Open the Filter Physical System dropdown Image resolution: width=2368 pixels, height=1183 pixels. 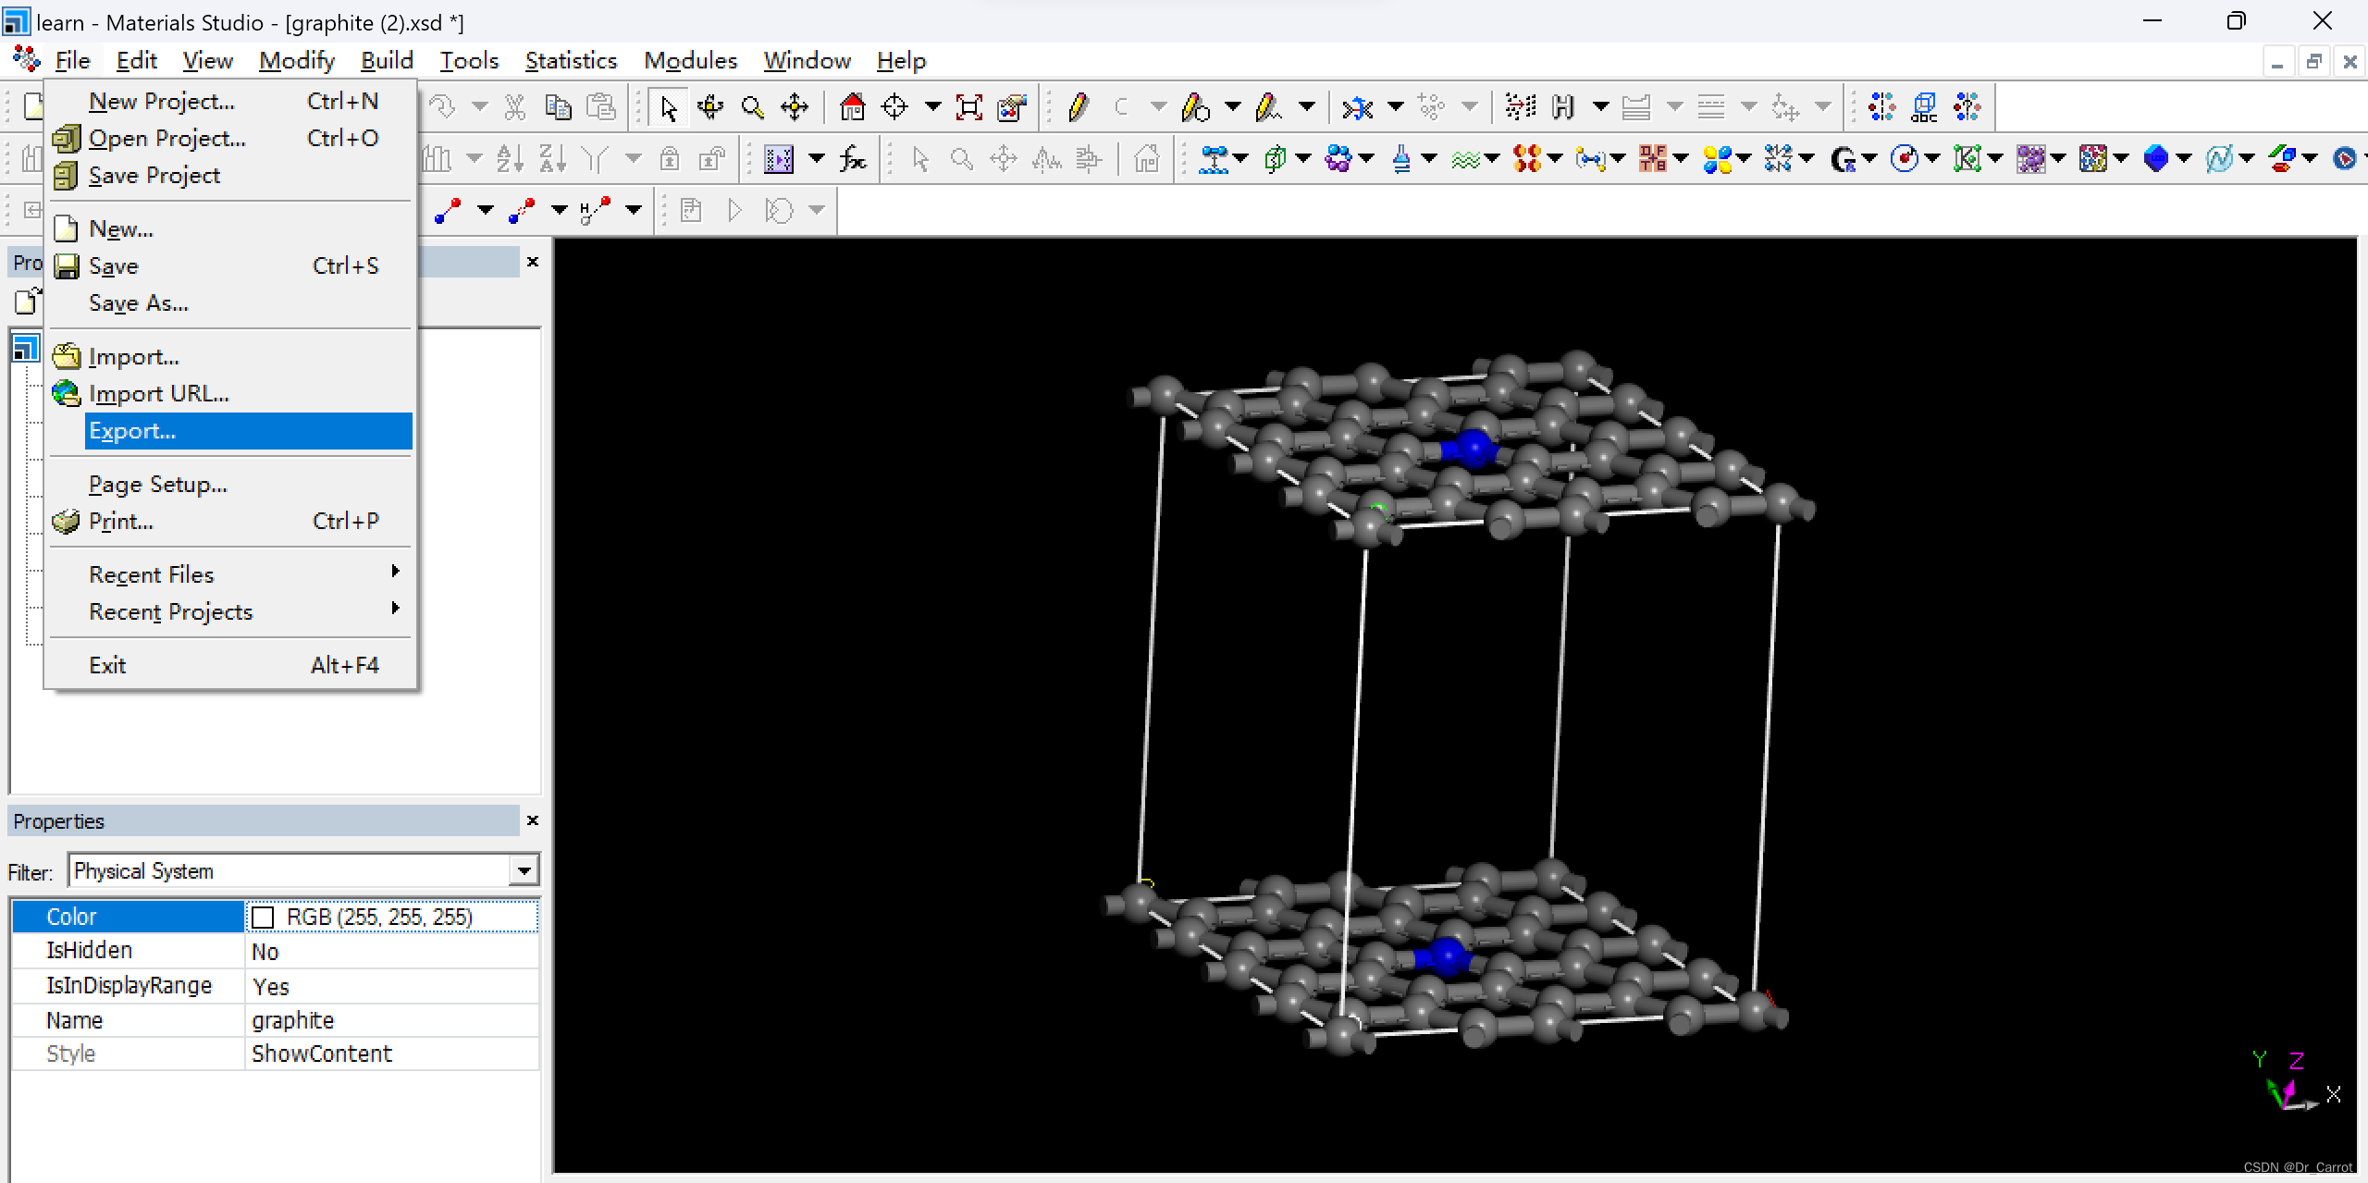pyautogui.click(x=524, y=870)
